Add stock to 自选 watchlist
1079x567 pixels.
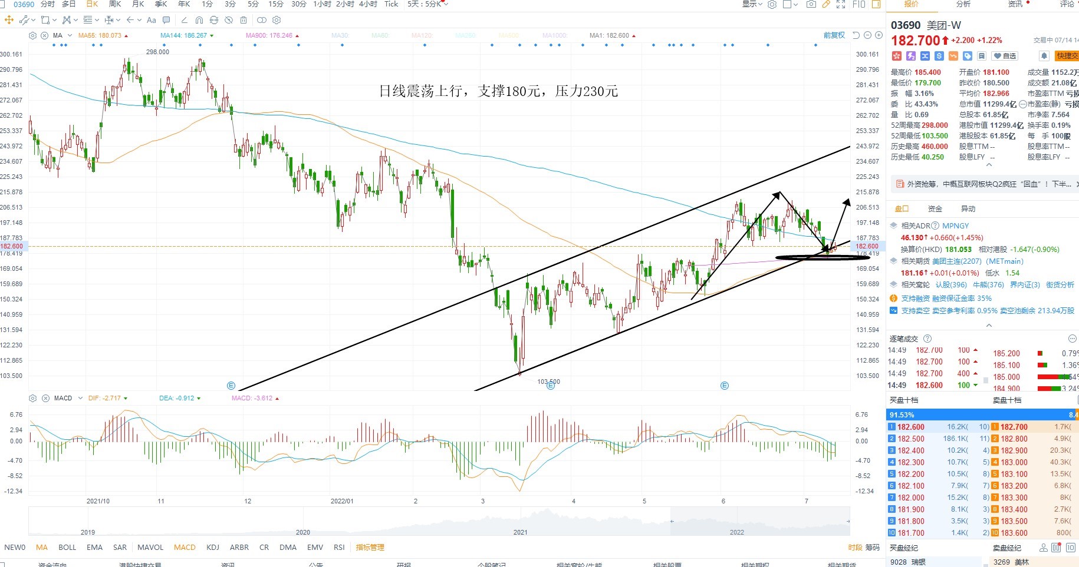(x=1005, y=56)
